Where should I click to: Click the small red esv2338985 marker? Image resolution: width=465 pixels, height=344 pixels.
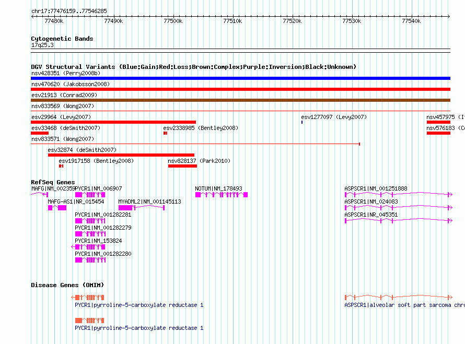[x=166, y=133]
